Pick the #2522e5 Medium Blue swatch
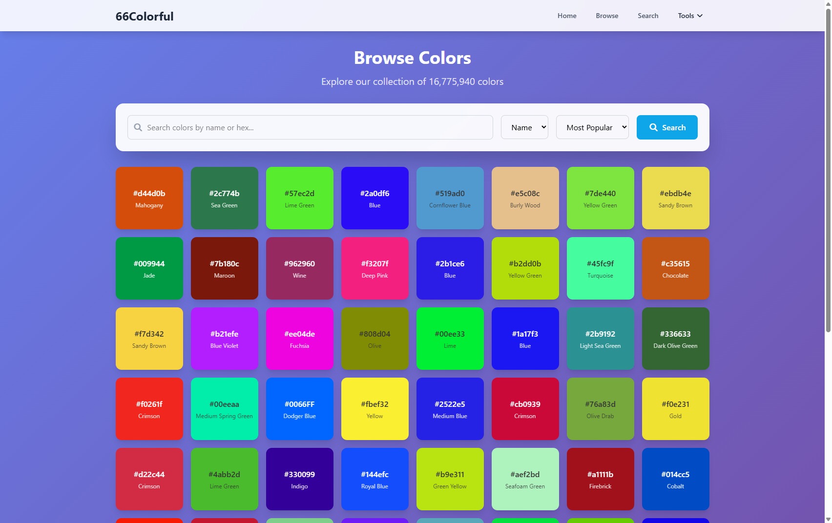The image size is (832, 523). tap(450, 409)
